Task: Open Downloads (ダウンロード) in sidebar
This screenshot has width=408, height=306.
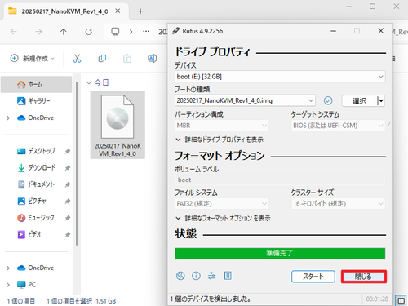Action: (36, 168)
